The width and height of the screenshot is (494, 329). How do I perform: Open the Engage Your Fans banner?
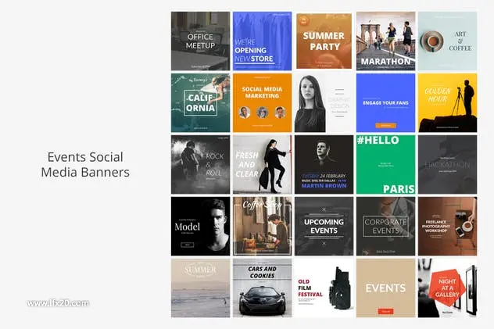385,102
